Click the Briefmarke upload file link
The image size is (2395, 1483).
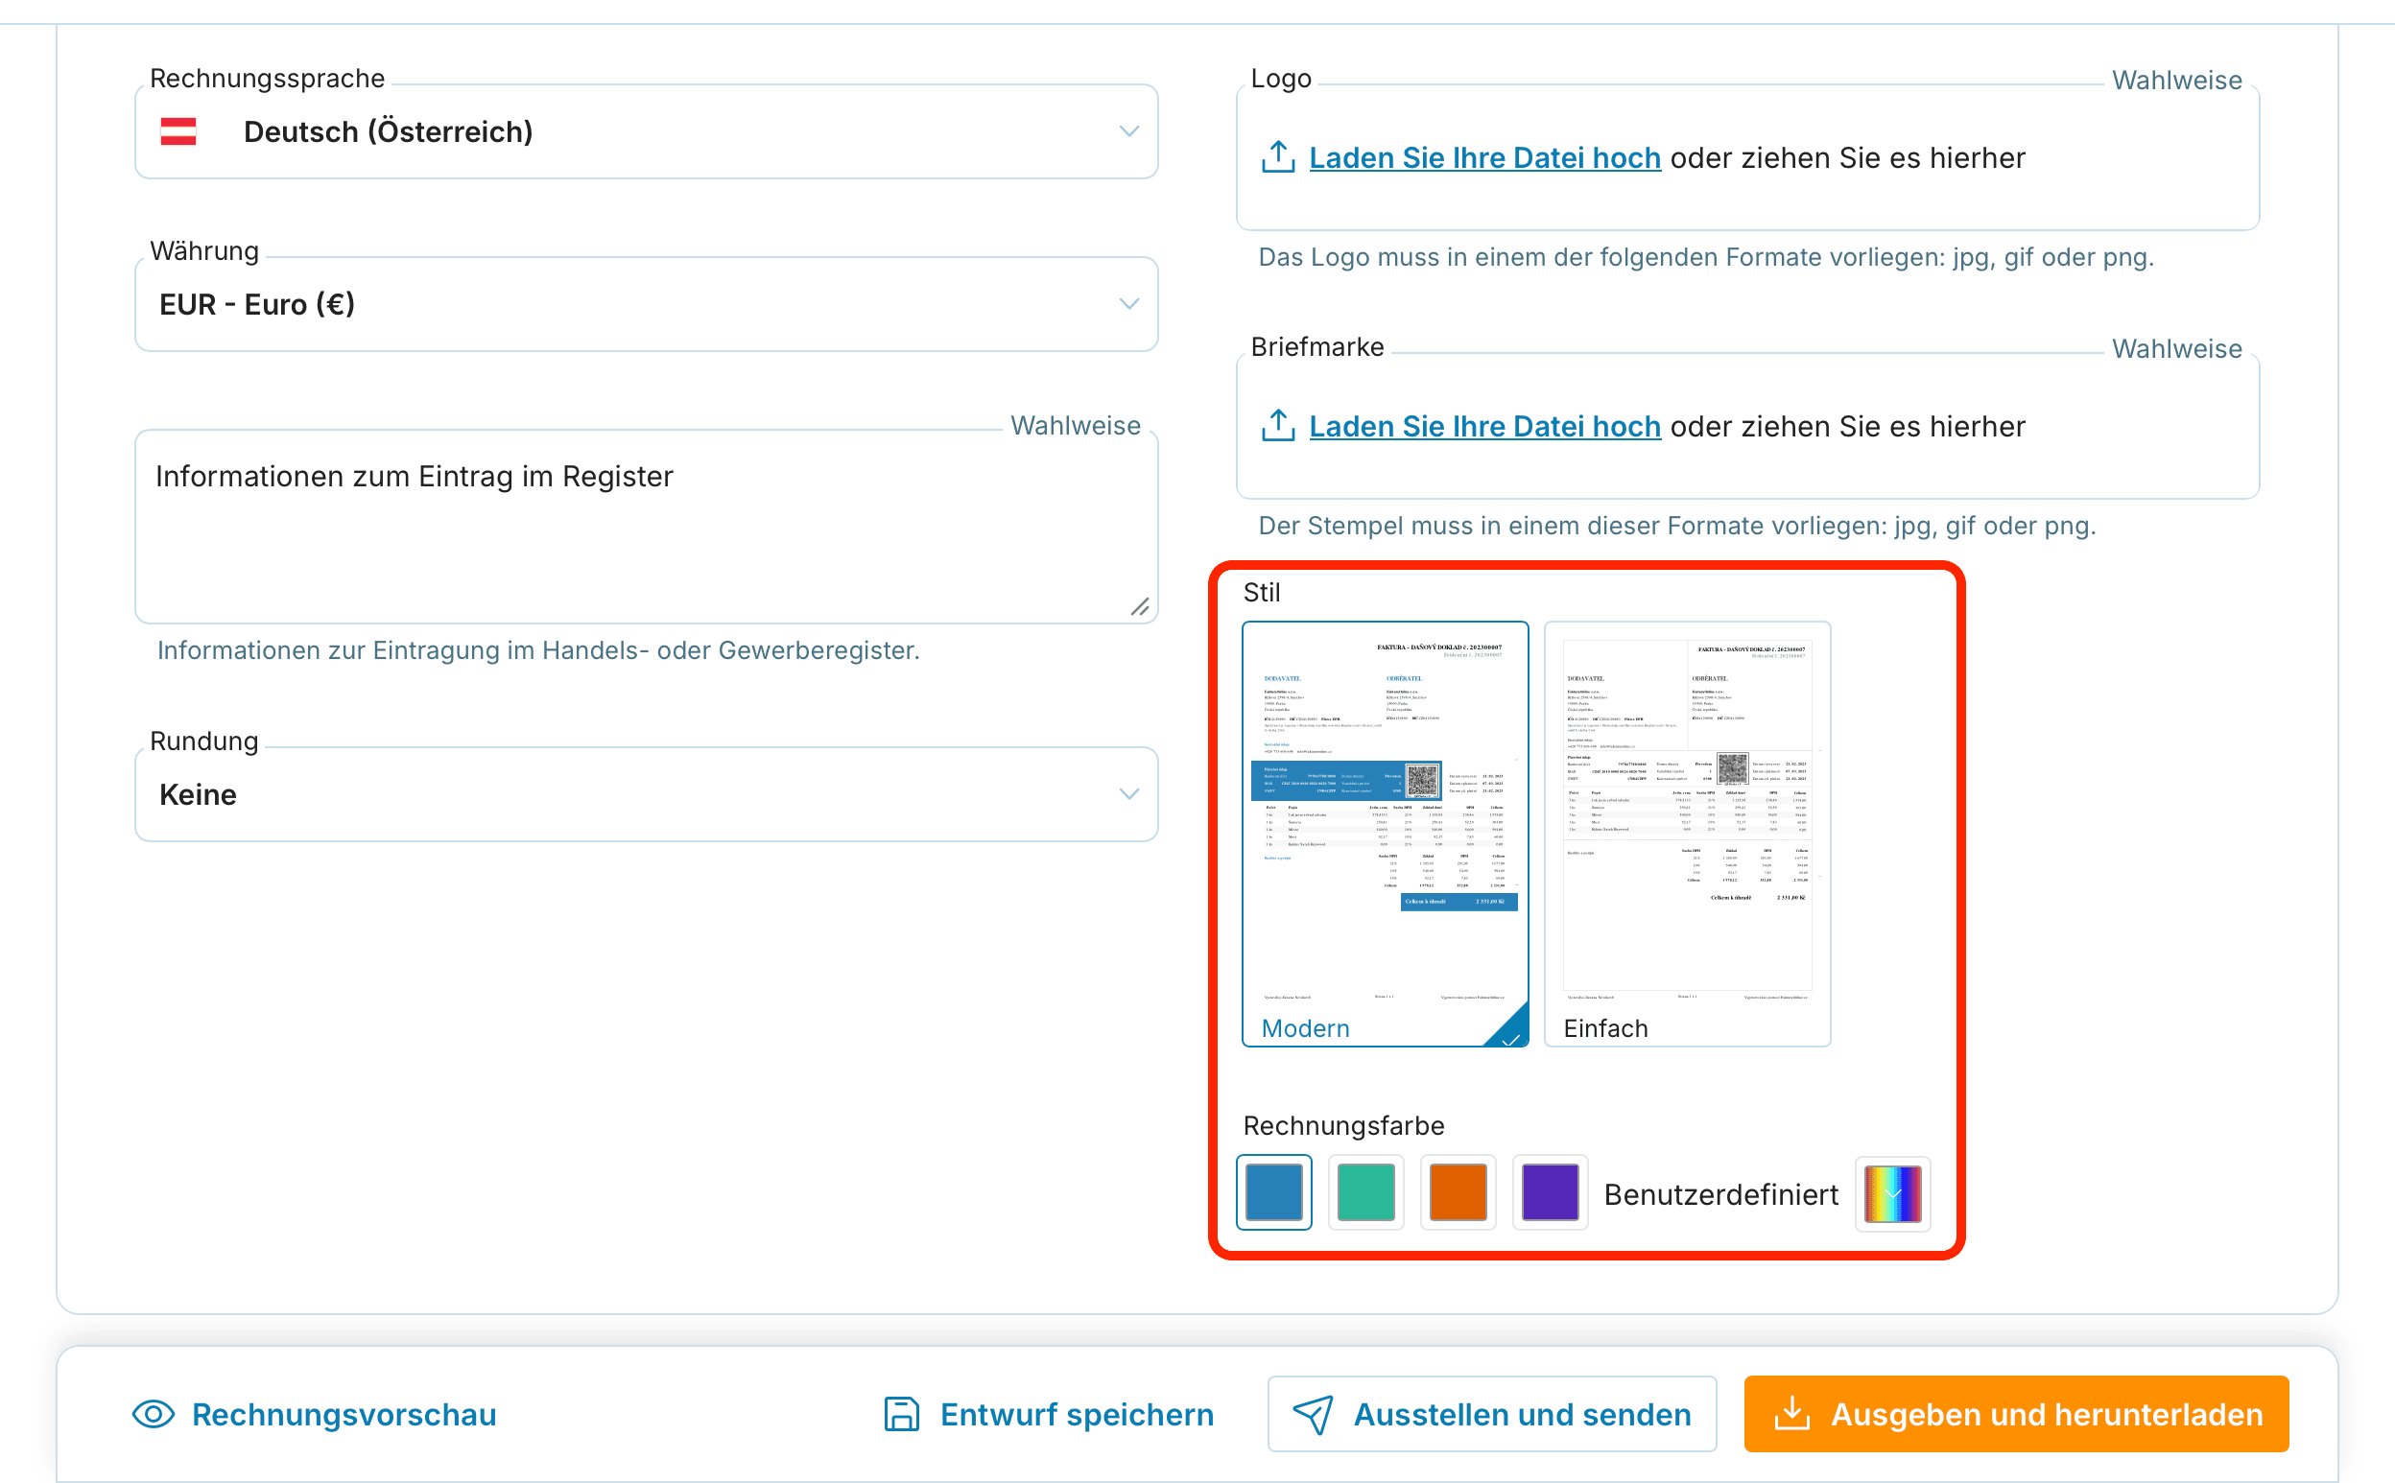pyautogui.click(x=1484, y=427)
